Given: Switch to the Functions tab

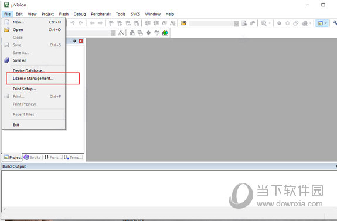Looking at the screenshot, I should tap(53, 157).
